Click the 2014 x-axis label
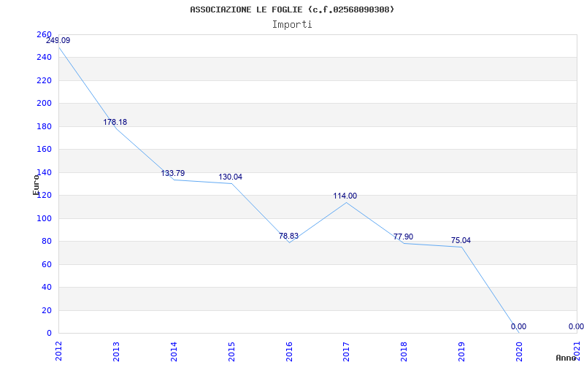 click(174, 350)
